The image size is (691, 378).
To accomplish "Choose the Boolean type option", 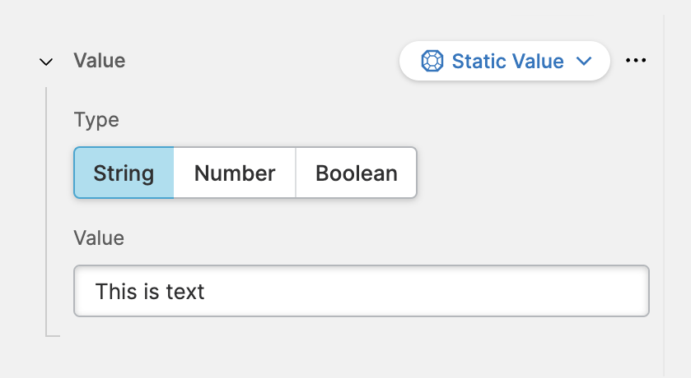I will [x=357, y=173].
